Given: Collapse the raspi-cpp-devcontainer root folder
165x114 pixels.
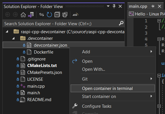Looking at the screenshot, I should (7, 32).
